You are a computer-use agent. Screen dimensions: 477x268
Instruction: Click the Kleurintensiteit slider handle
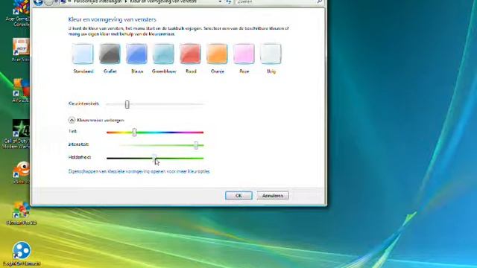click(127, 104)
